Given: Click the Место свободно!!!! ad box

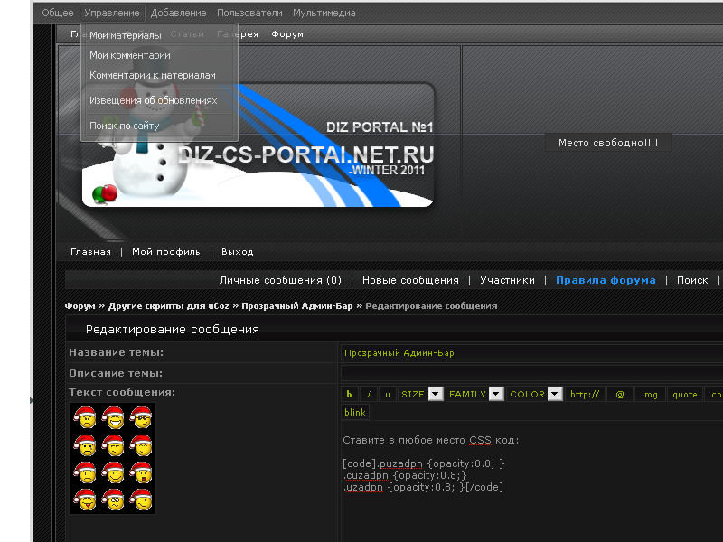Looking at the screenshot, I should 608,143.
